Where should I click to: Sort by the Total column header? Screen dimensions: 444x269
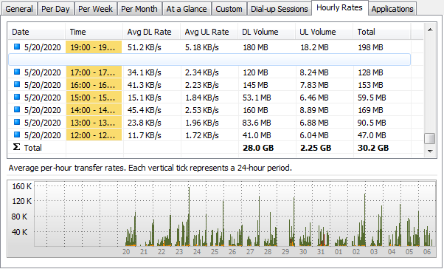(x=382, y=32)
